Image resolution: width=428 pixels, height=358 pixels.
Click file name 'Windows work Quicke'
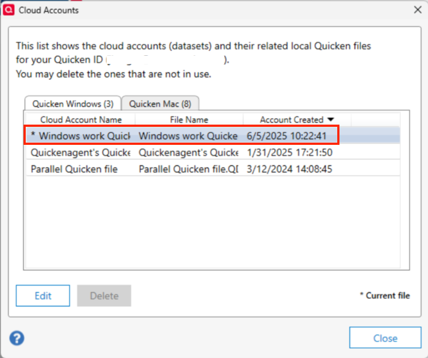click(x=189, y=136)
